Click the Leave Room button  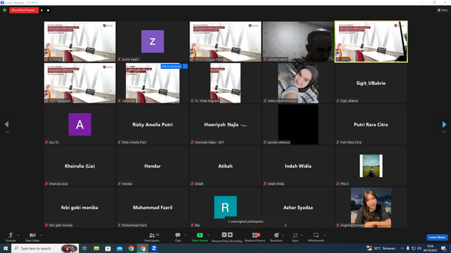pos(437,238)
